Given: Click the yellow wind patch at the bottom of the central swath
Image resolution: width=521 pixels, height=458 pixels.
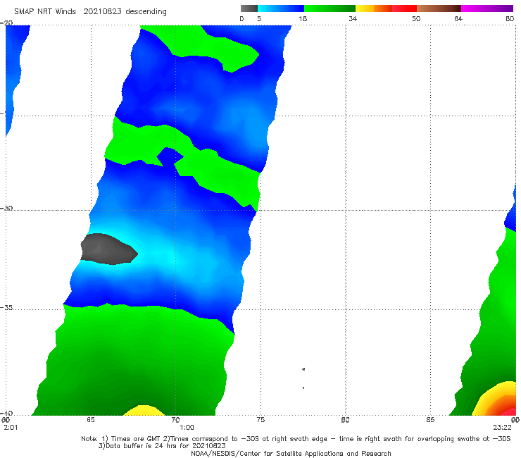Looking at the screenshot, I should [144, 410].
